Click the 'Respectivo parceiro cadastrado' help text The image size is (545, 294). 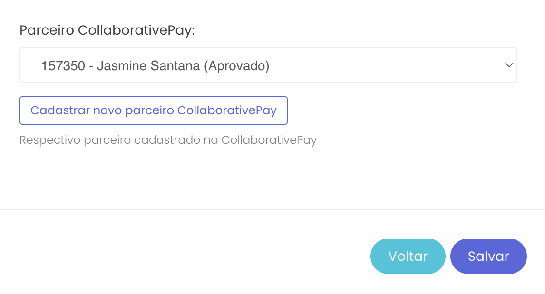[x=168, y=140]
